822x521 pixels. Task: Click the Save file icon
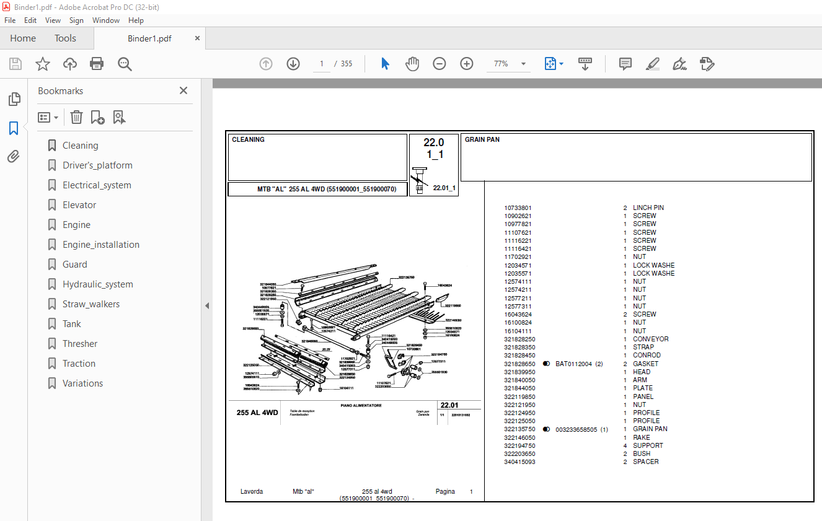click(15, 64)
